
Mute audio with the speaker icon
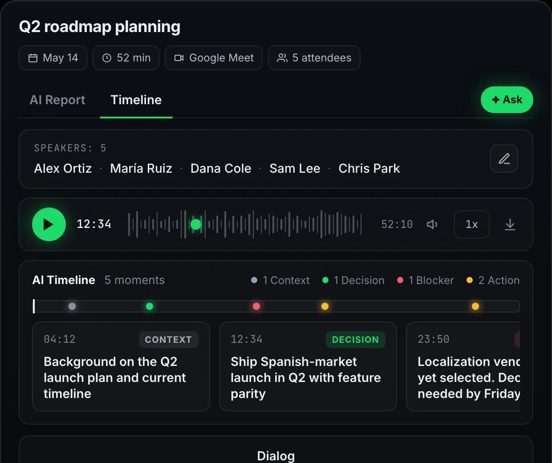[432, 224]
